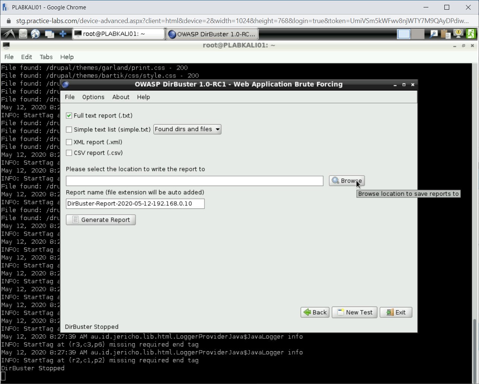The height and width of the screenshot is (384, 479).
Task: Uncheck Full text report (.txt)
Action: 69,115
